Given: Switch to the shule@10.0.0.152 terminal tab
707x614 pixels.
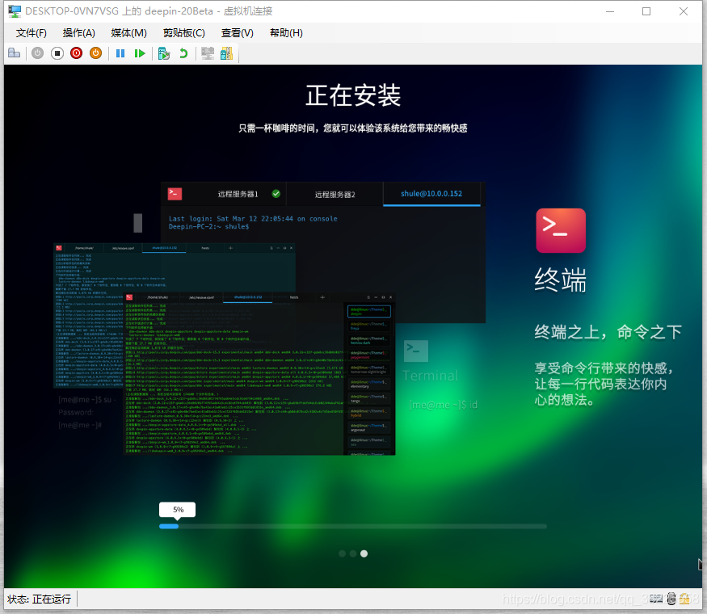Looking at the screenshot, I should pyautogui.click(x=431, y=194).
